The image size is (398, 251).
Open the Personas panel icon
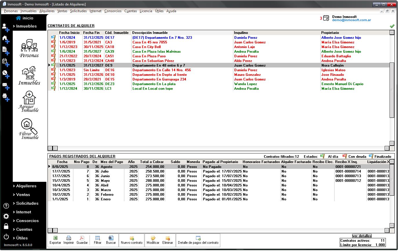coord(29,48)
